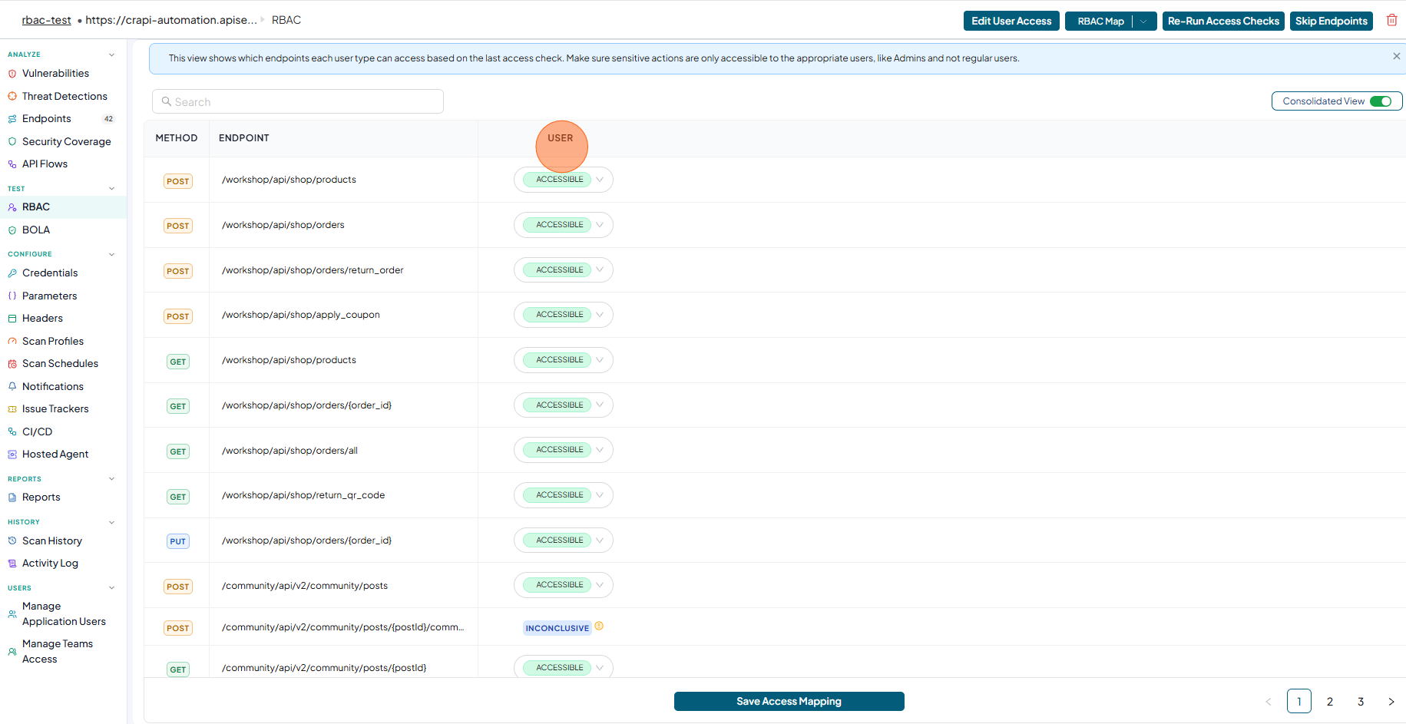Click the INCONCLUSIVE info warning icon
1406x724 pixels.
[599, 626]
